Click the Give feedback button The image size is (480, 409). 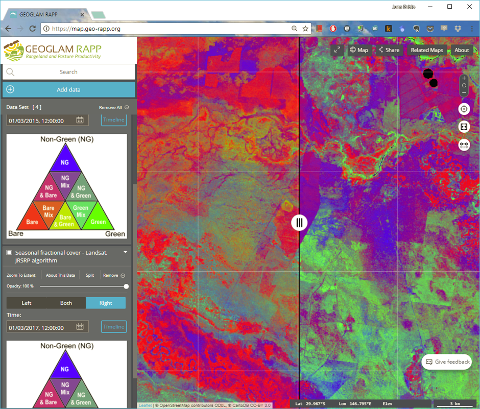coord(447,362)
